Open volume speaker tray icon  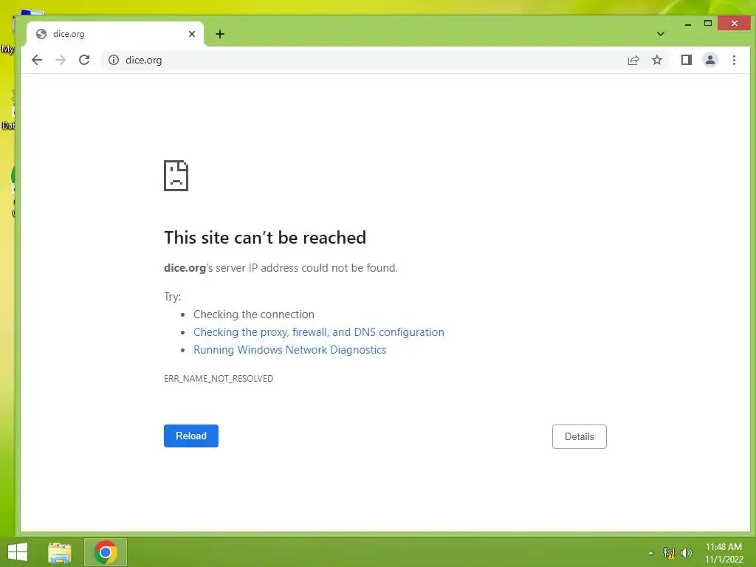(686, 553)
